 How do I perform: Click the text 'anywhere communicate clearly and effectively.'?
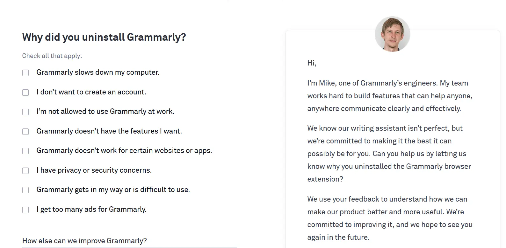[x=384, y=108]
